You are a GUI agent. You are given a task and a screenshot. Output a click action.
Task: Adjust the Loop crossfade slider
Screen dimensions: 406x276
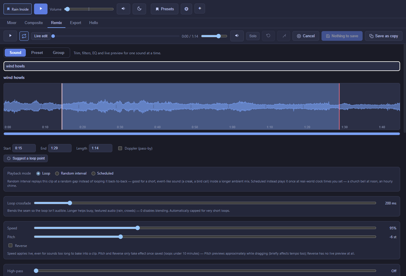tap(205, 203)
